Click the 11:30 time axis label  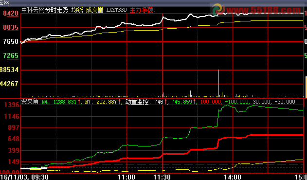pyautogui.click(x=163, y=177)
